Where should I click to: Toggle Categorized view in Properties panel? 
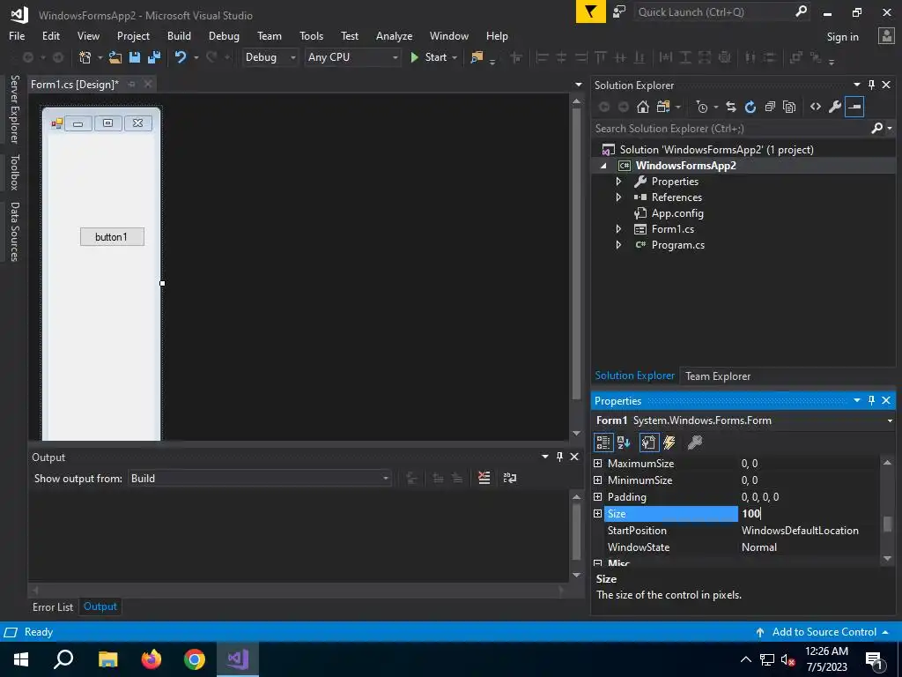pos(603,443)
